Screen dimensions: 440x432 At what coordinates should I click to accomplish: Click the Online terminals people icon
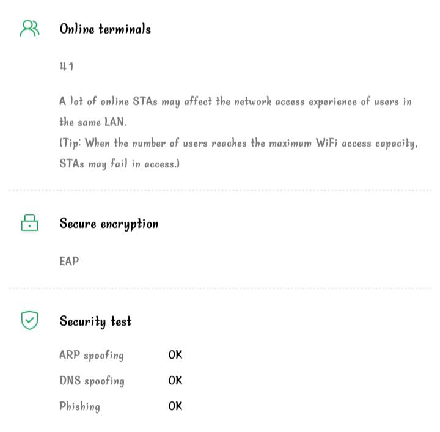pyautogui.click(x=29, y=29)
